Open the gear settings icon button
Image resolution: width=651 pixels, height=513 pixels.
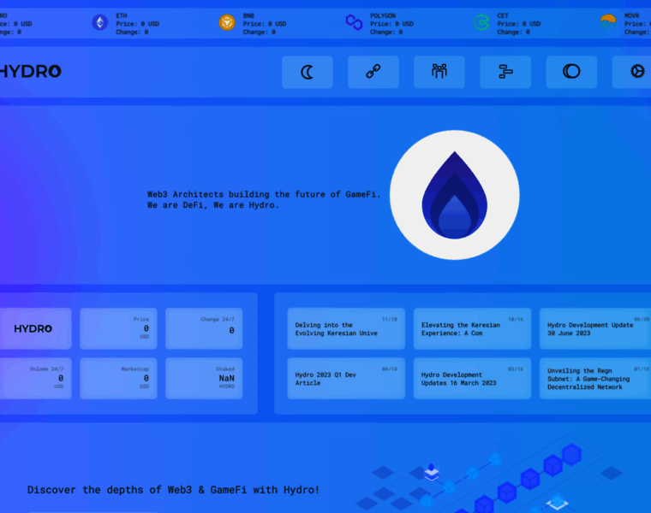pyautogui.click(x=632, y=72)
